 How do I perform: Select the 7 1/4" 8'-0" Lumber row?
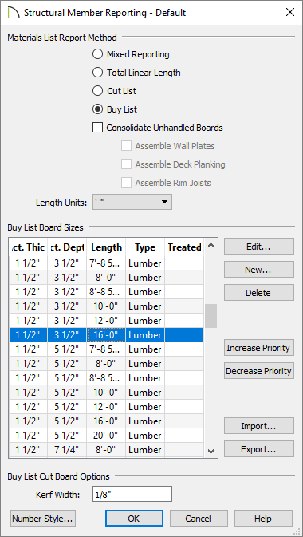106,450
